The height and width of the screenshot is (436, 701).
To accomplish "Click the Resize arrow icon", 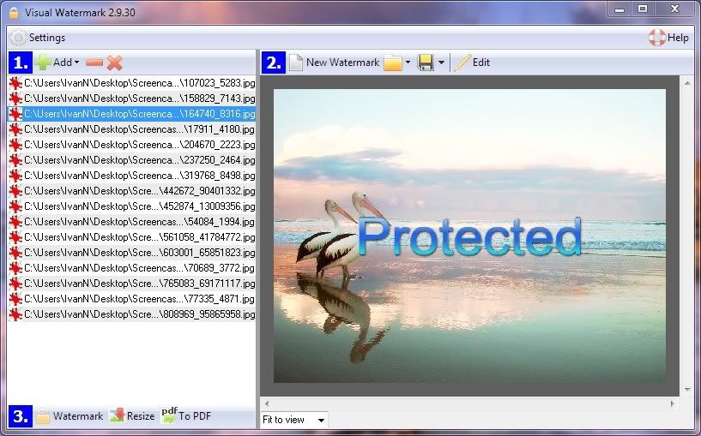I will click(x=118, y=415).
